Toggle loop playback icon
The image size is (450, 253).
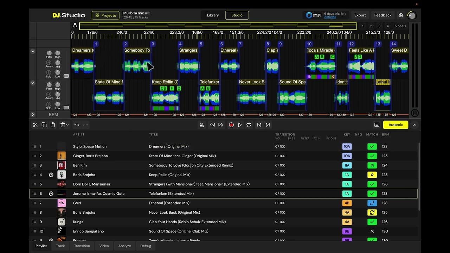[249, 125]
